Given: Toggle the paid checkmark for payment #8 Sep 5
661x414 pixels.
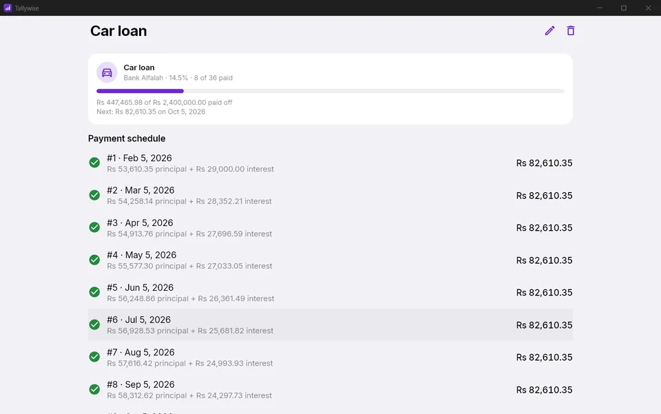Looking at the screenshot, I should click(x=94, y=390).
